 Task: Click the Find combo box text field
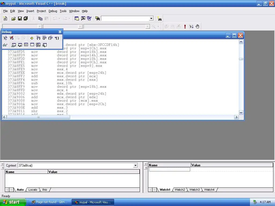click(125, 19)
